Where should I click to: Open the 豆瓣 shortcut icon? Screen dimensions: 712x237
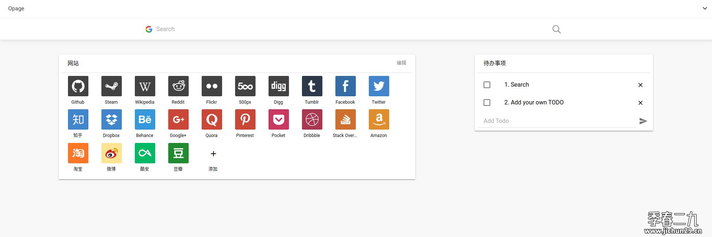[178, 153]
